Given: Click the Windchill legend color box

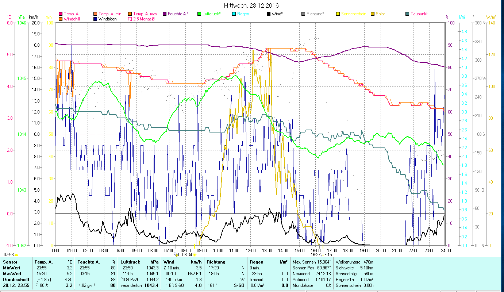Looking at the screenshot, I should [61, 19].
